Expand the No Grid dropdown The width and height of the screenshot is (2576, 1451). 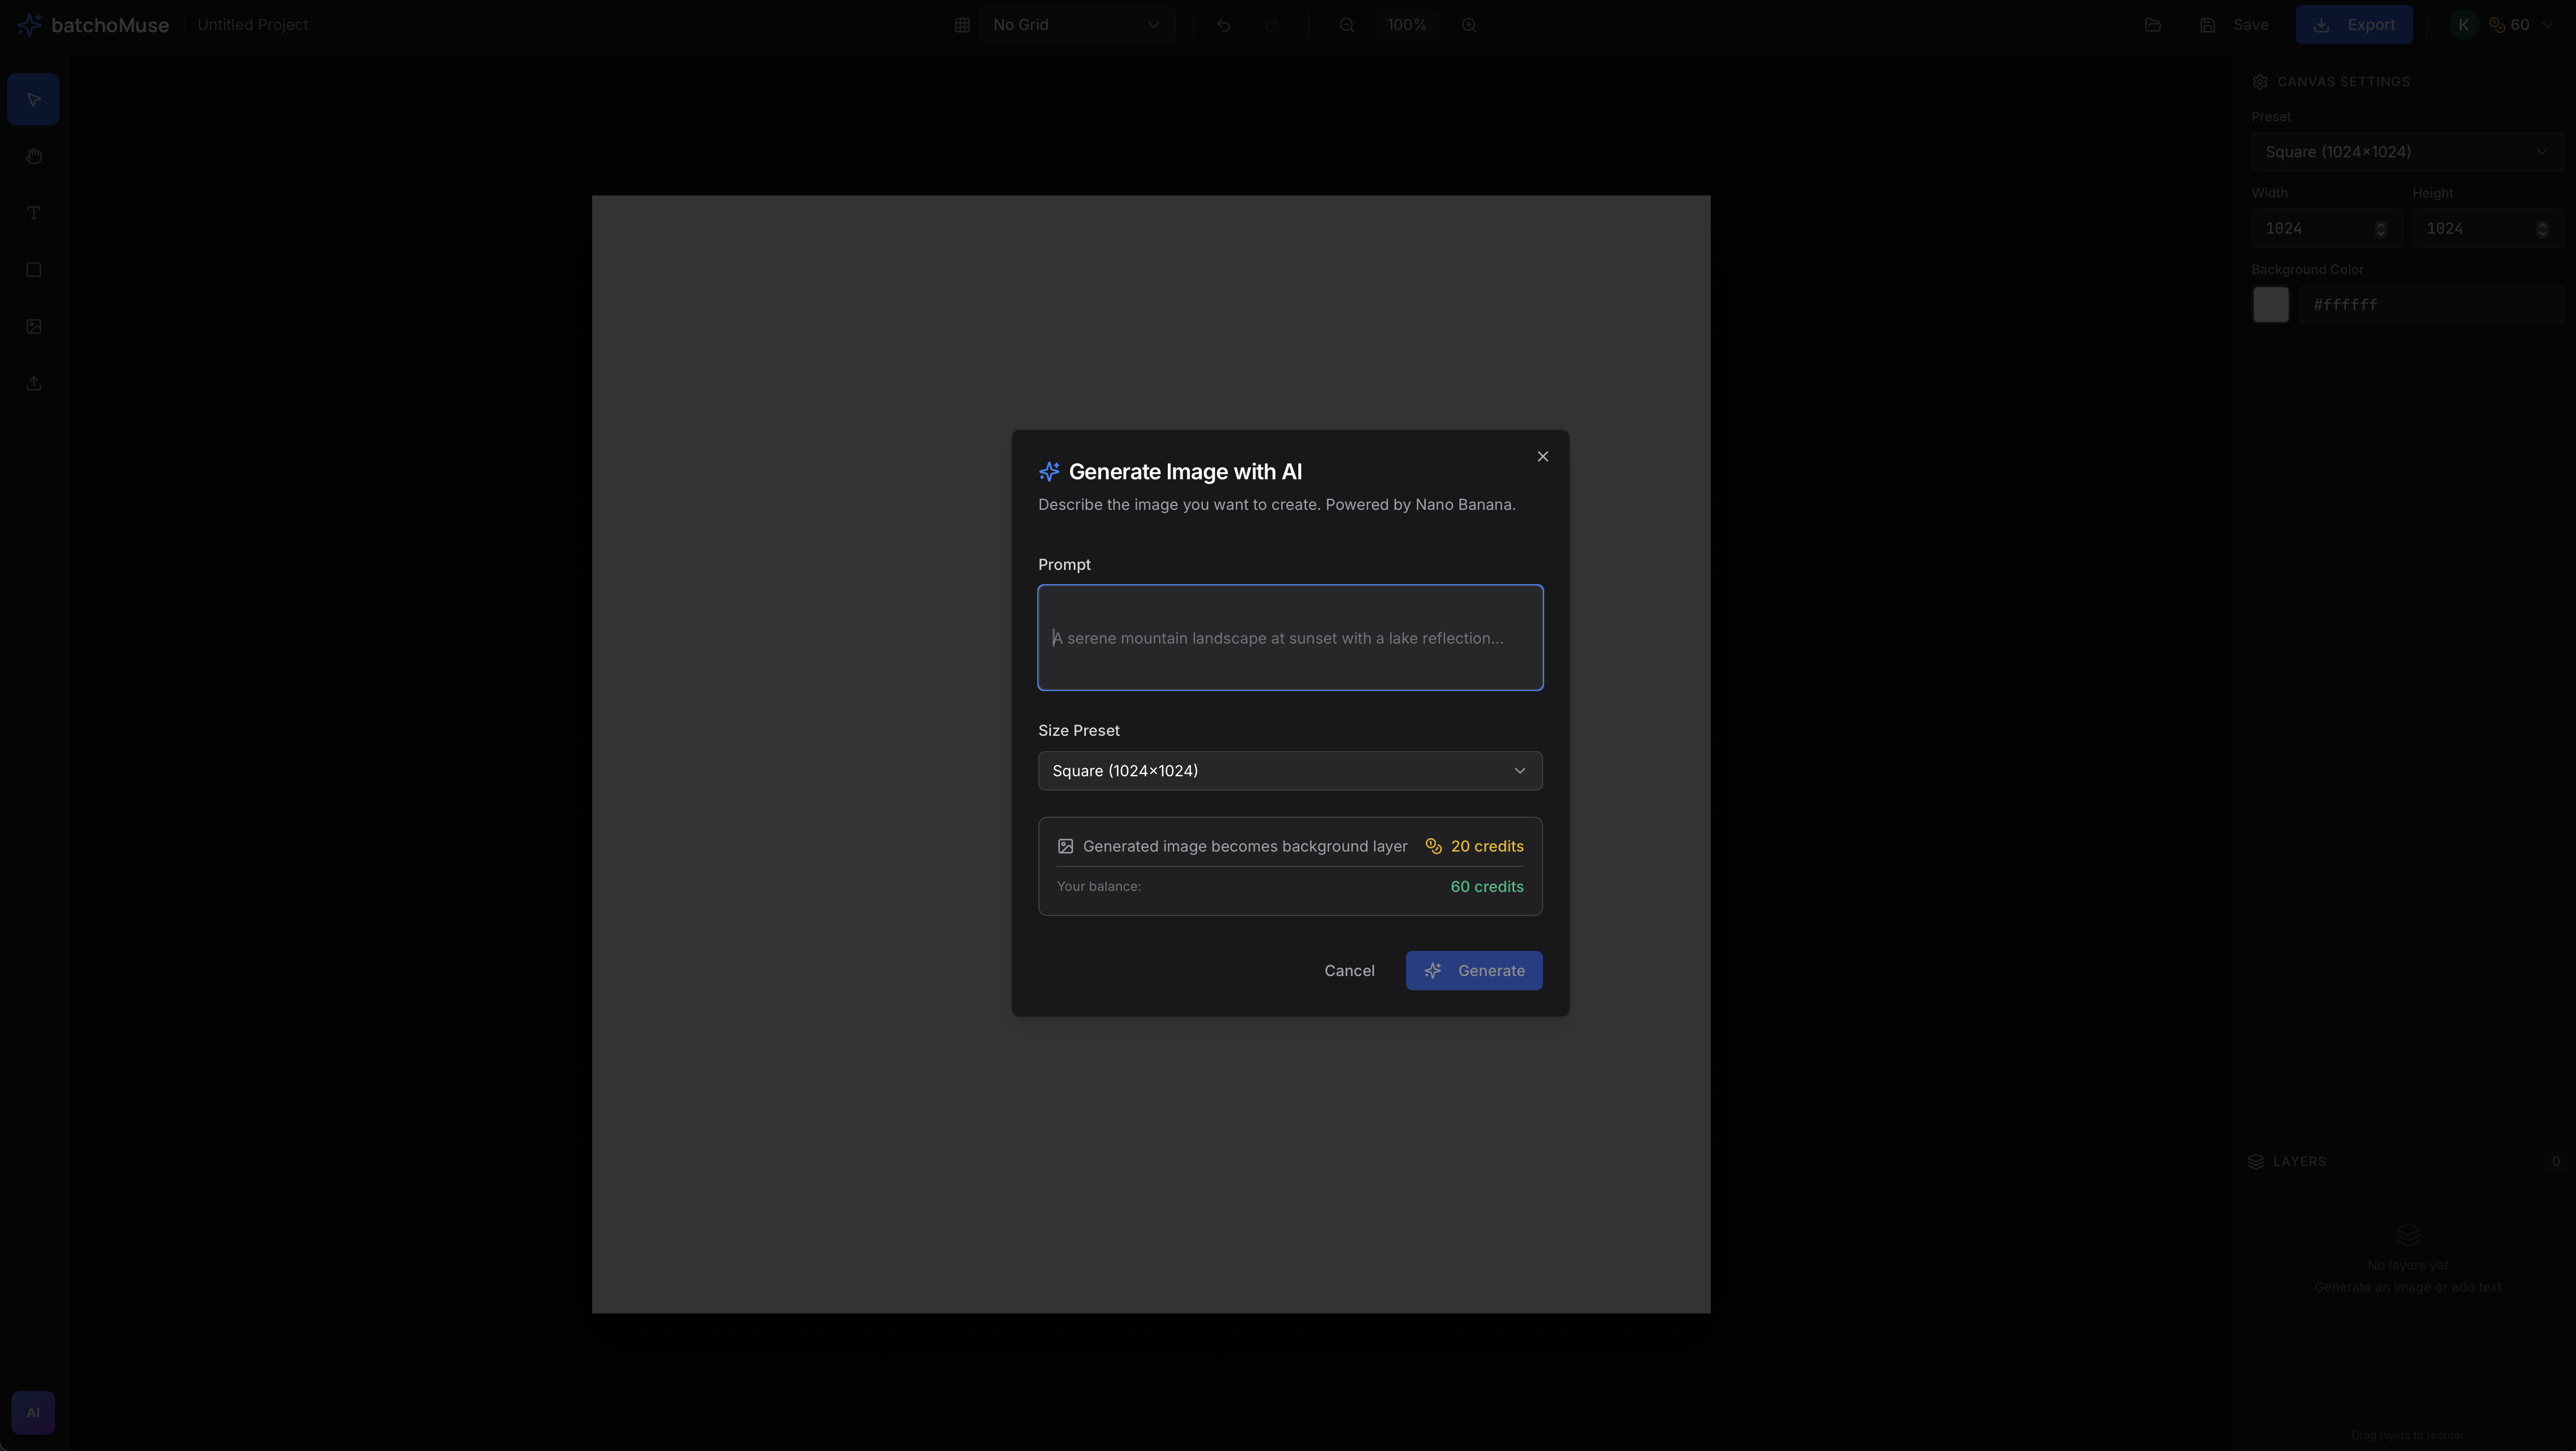pos(1076,25)
